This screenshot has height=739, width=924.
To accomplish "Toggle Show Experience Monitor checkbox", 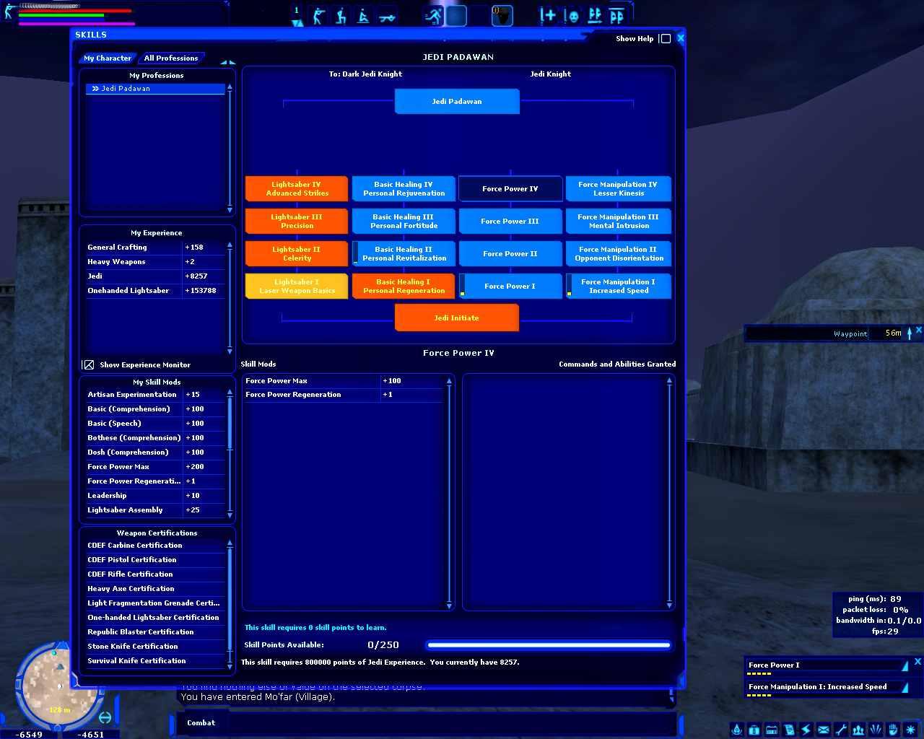I will click(x=88, y=364).
